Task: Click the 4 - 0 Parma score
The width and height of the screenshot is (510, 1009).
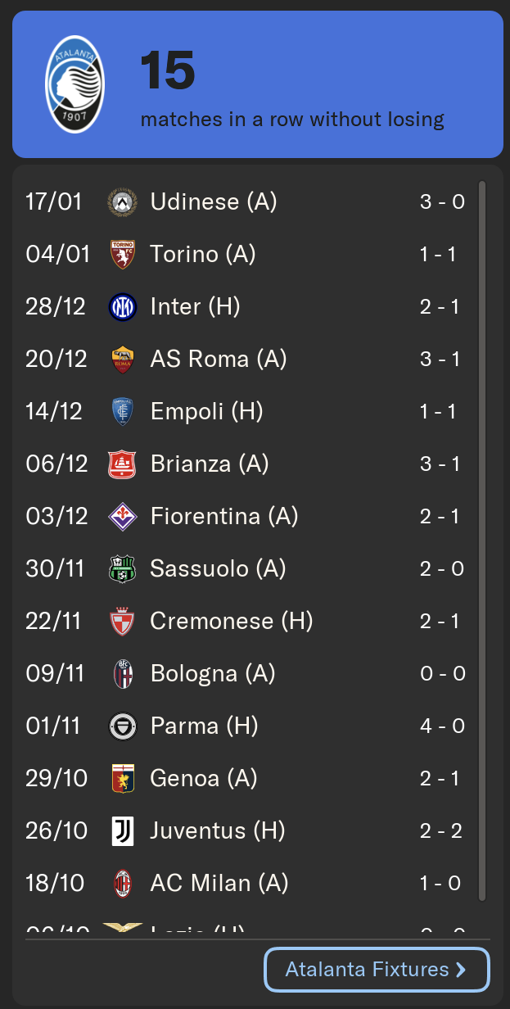Action: (x=442, y=726)
